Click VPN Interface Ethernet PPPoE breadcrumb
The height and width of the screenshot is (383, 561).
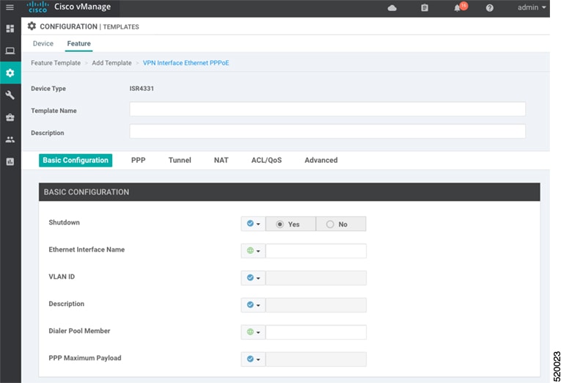point(186,63)
